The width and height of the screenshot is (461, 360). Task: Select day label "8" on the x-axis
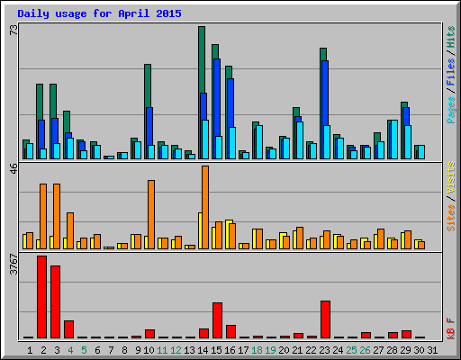point(124,350)
